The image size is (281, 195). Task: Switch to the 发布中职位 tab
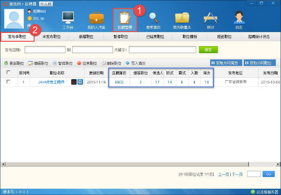[x=17, y=37]
